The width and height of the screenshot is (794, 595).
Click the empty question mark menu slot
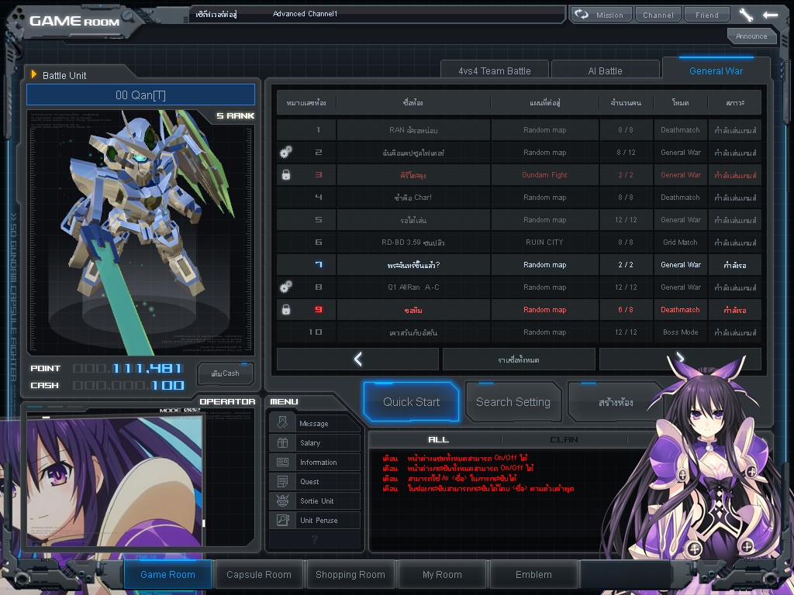click(315, 539)
